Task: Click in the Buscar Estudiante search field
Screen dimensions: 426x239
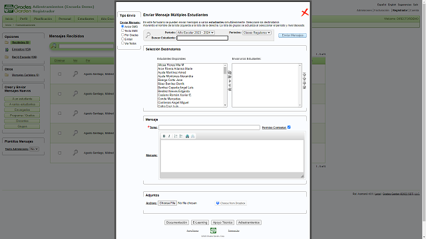Action: [202, 38]
